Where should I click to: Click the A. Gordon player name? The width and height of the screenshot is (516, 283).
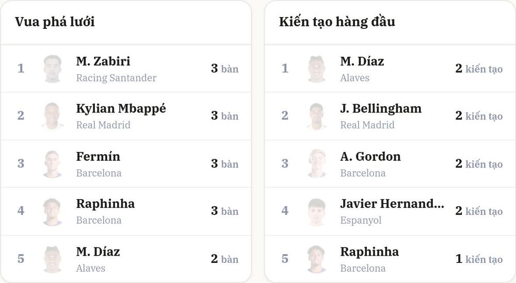[x=370, y=157]
